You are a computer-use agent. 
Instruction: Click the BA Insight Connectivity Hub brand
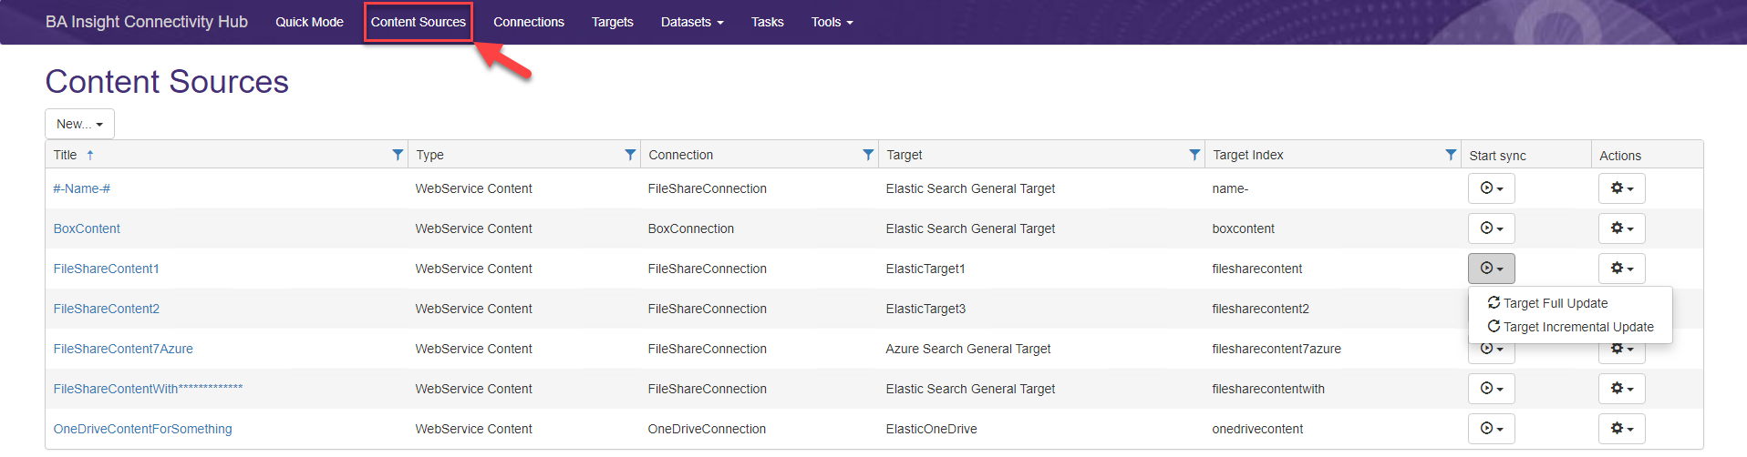coord(147,22)
